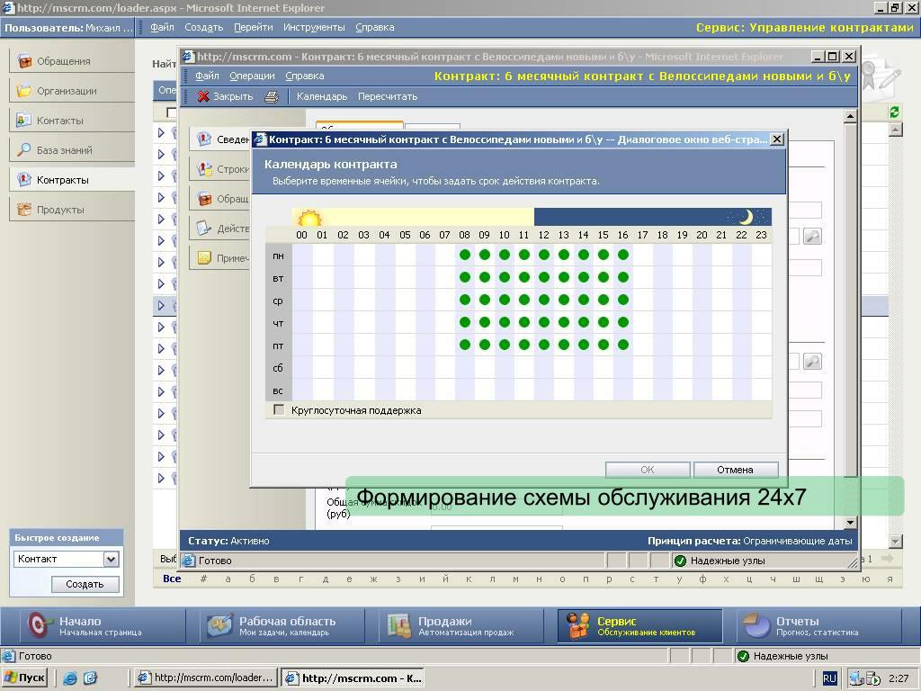The width and height of the screenshot is (921, 691).
Task: Open the Инструменты menu in main window
Action: (x=314, y=28)
